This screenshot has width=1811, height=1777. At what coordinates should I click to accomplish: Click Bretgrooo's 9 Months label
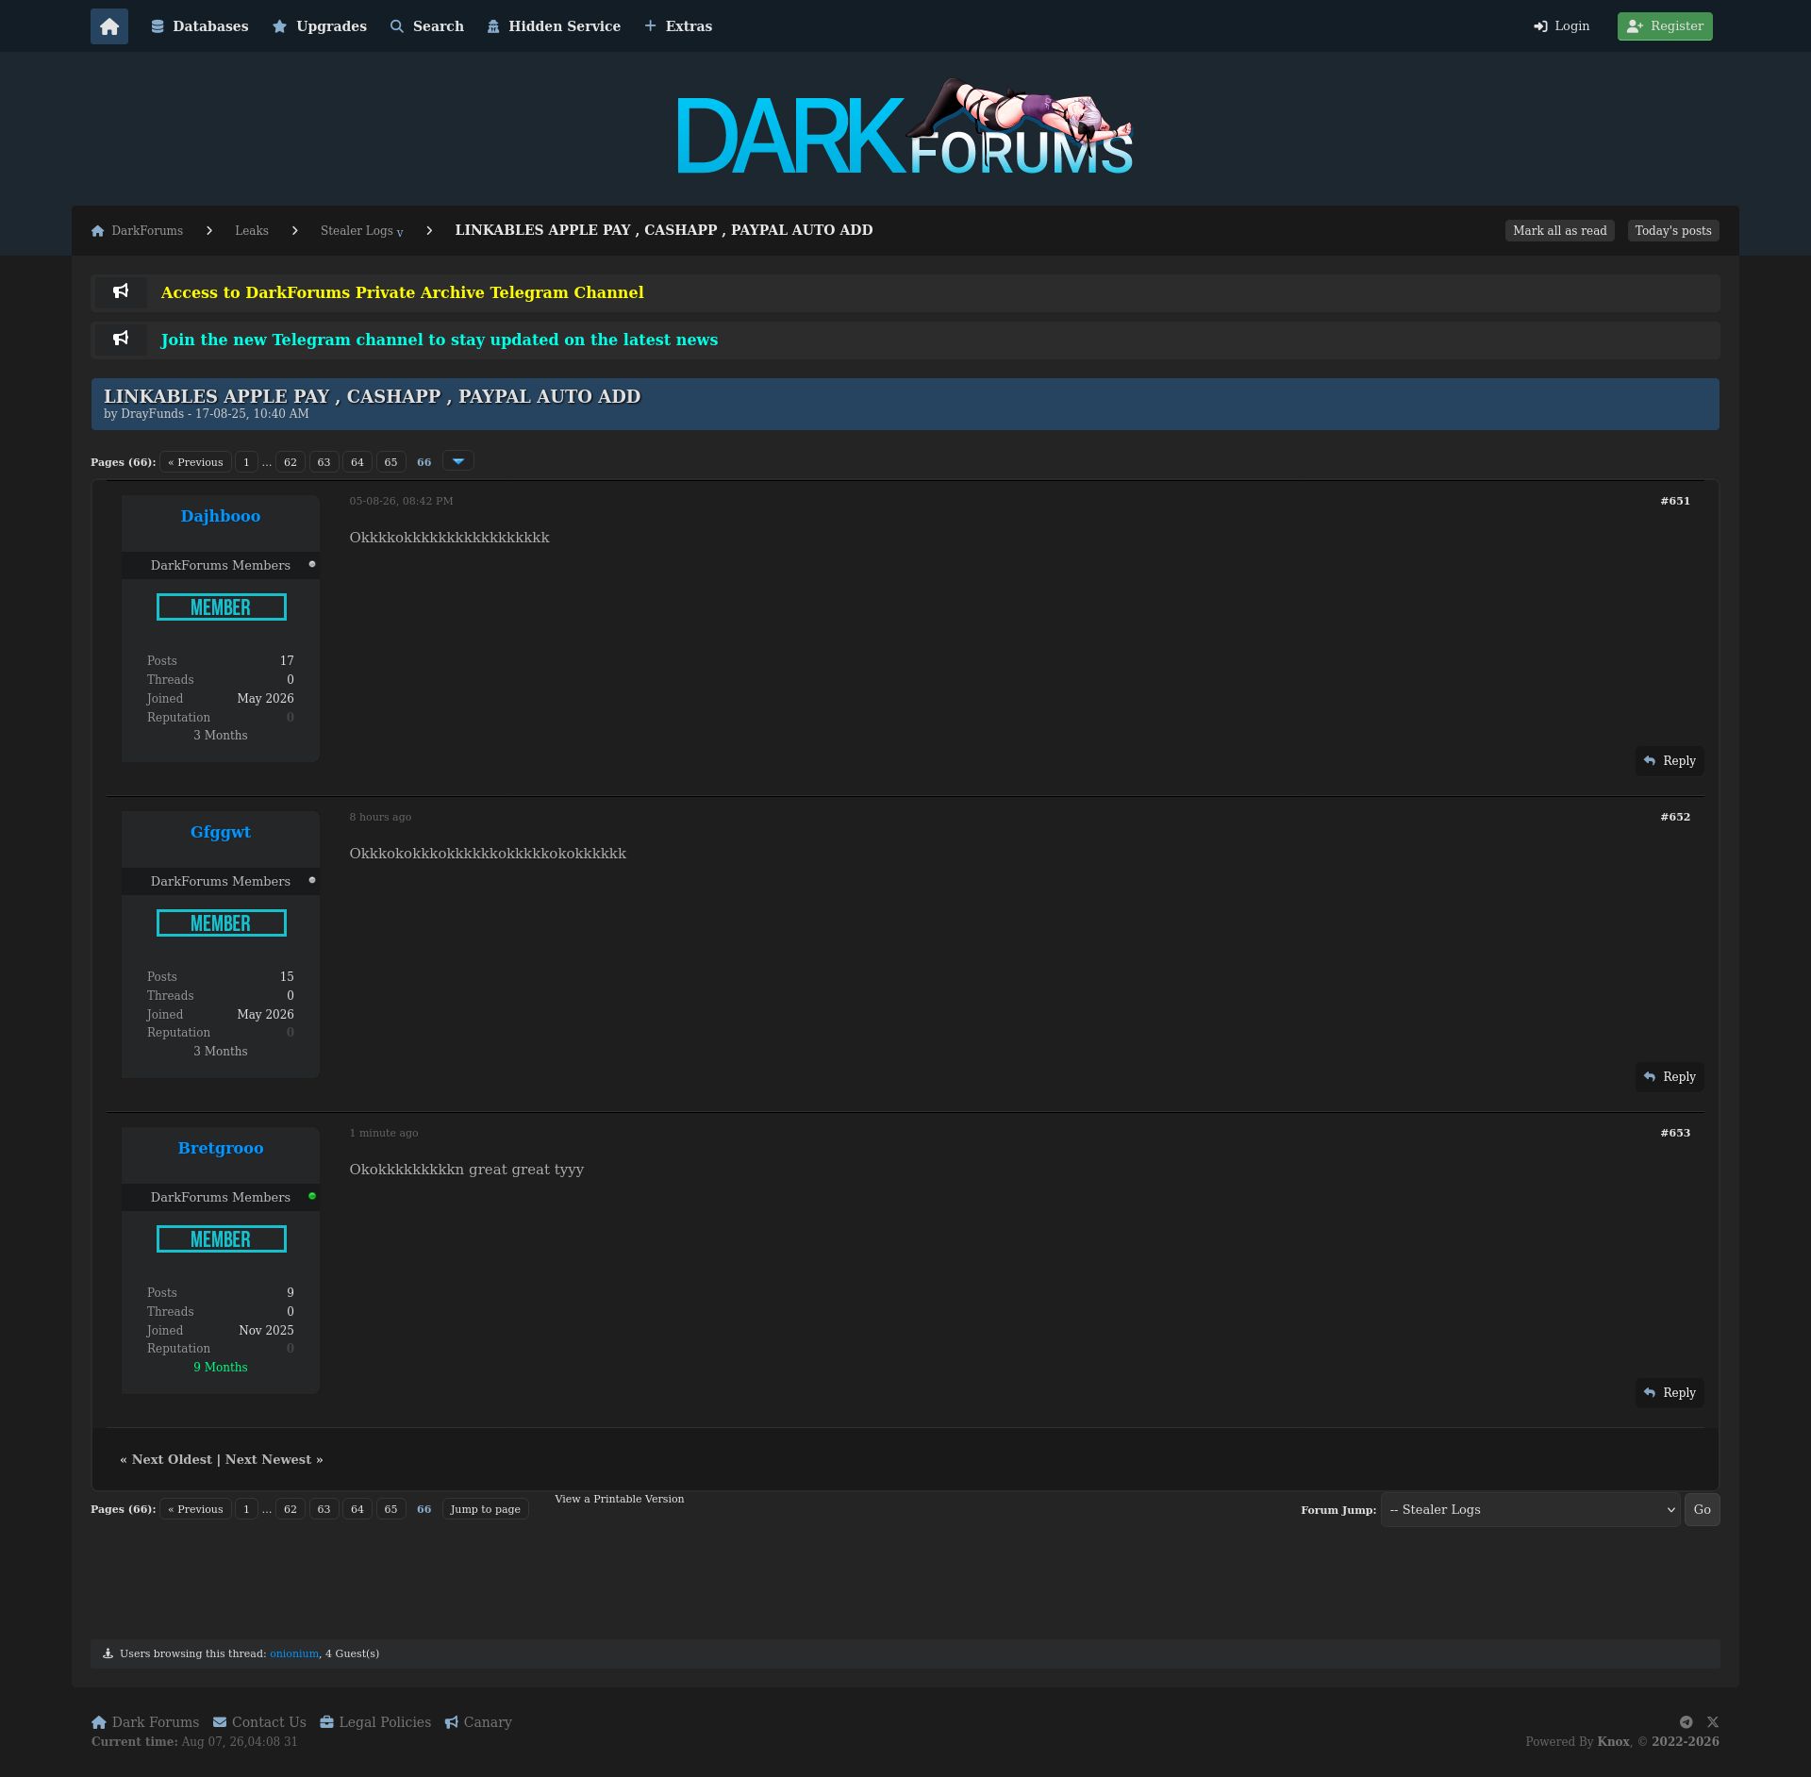[x=221, y=1368]
